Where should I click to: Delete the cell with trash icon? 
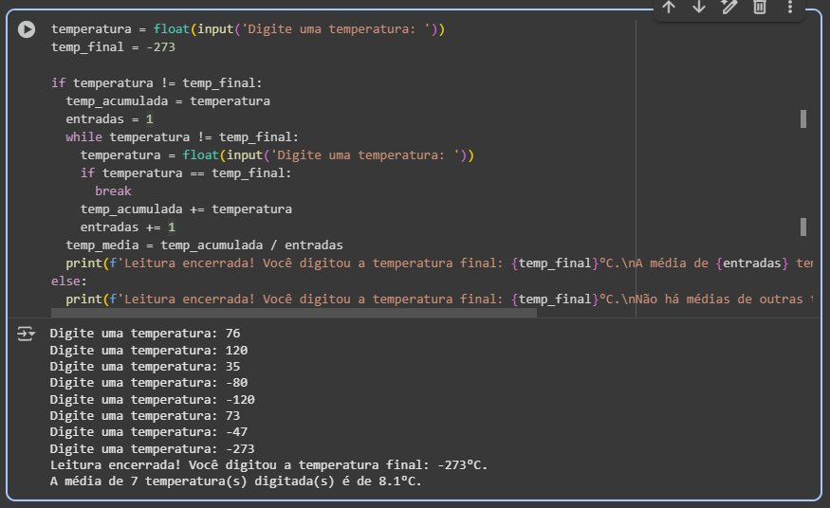click(x=760, y=8)
